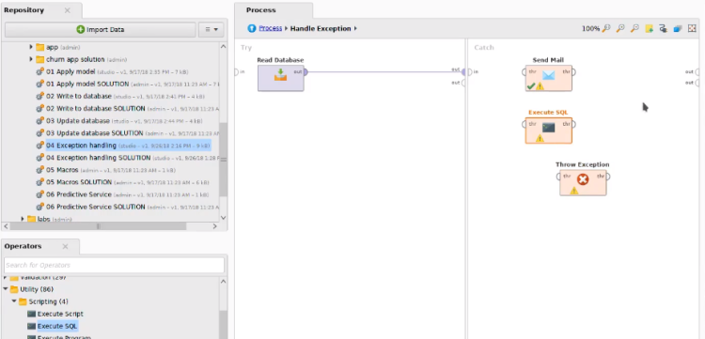Click green plus icon on Import Data
705x339 pixels.
coord(81,30)
